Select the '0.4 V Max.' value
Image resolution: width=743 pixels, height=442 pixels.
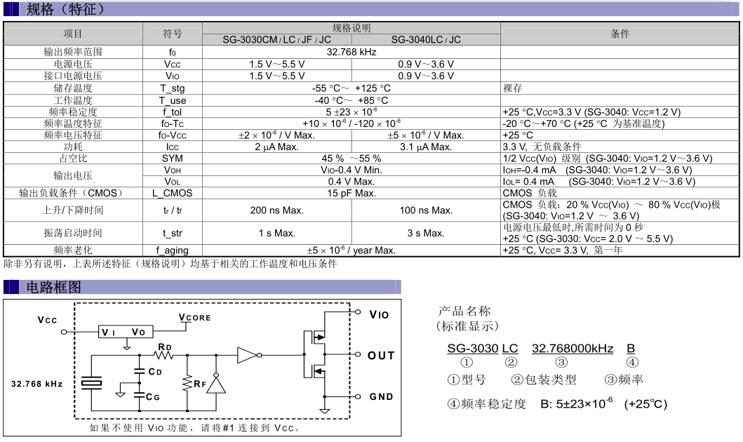pyautogui.click(x=351, y=182)
